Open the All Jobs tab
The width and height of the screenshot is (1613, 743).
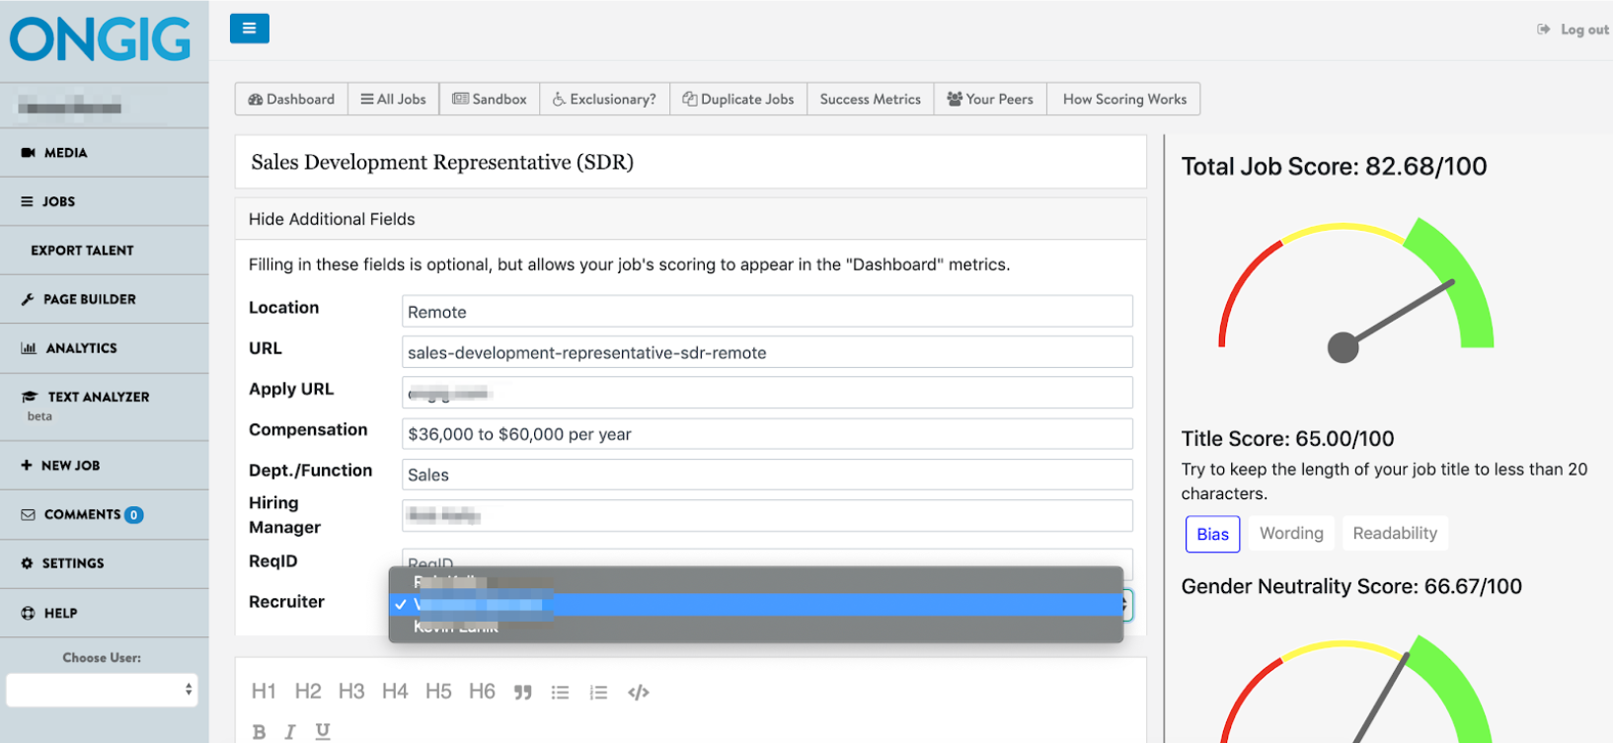click(x=394, y=99)
